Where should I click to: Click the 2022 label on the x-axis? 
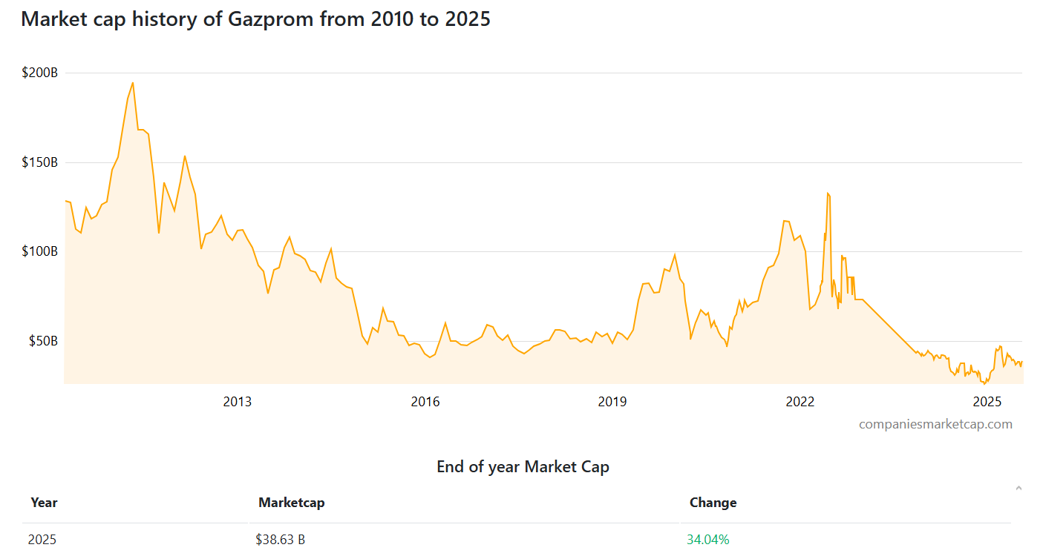[800, 402]
